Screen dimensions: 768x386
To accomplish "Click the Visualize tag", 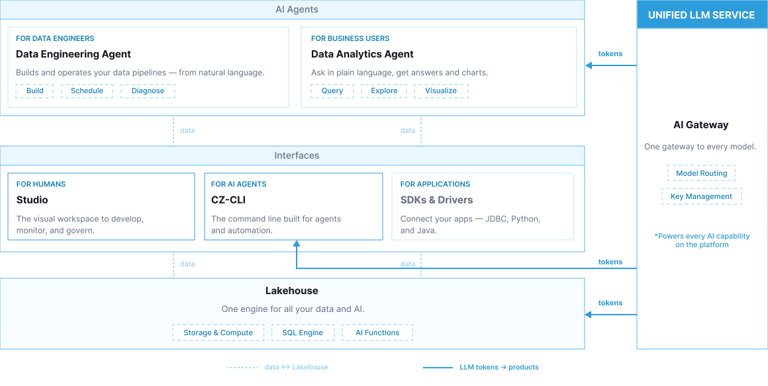I will 441,91.
